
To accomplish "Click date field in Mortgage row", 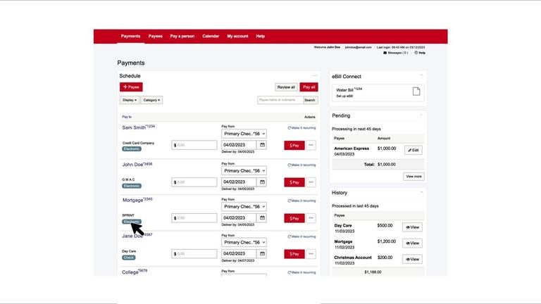I will 240,218.
